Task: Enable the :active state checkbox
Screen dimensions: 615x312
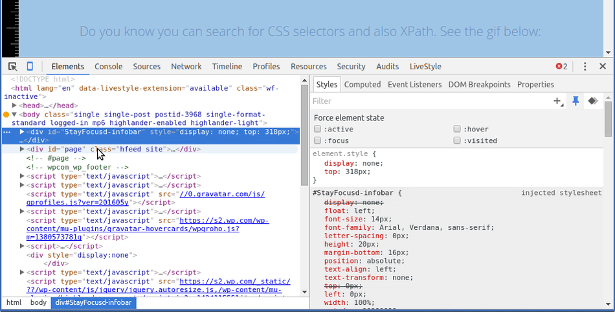Action: tap(317, 129)
